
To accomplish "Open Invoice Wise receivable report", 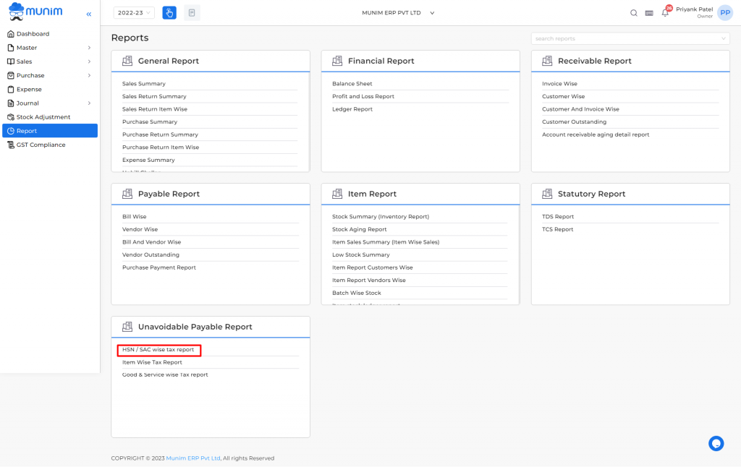I will coord(559,84).
